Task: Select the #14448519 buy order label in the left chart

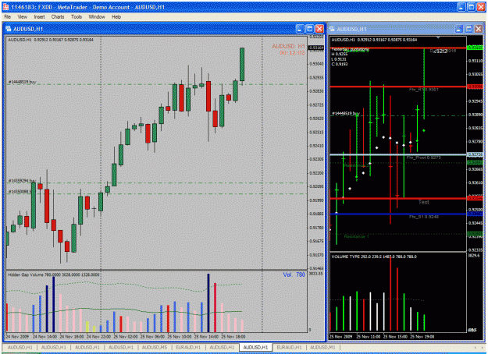Action: [22, 82]
